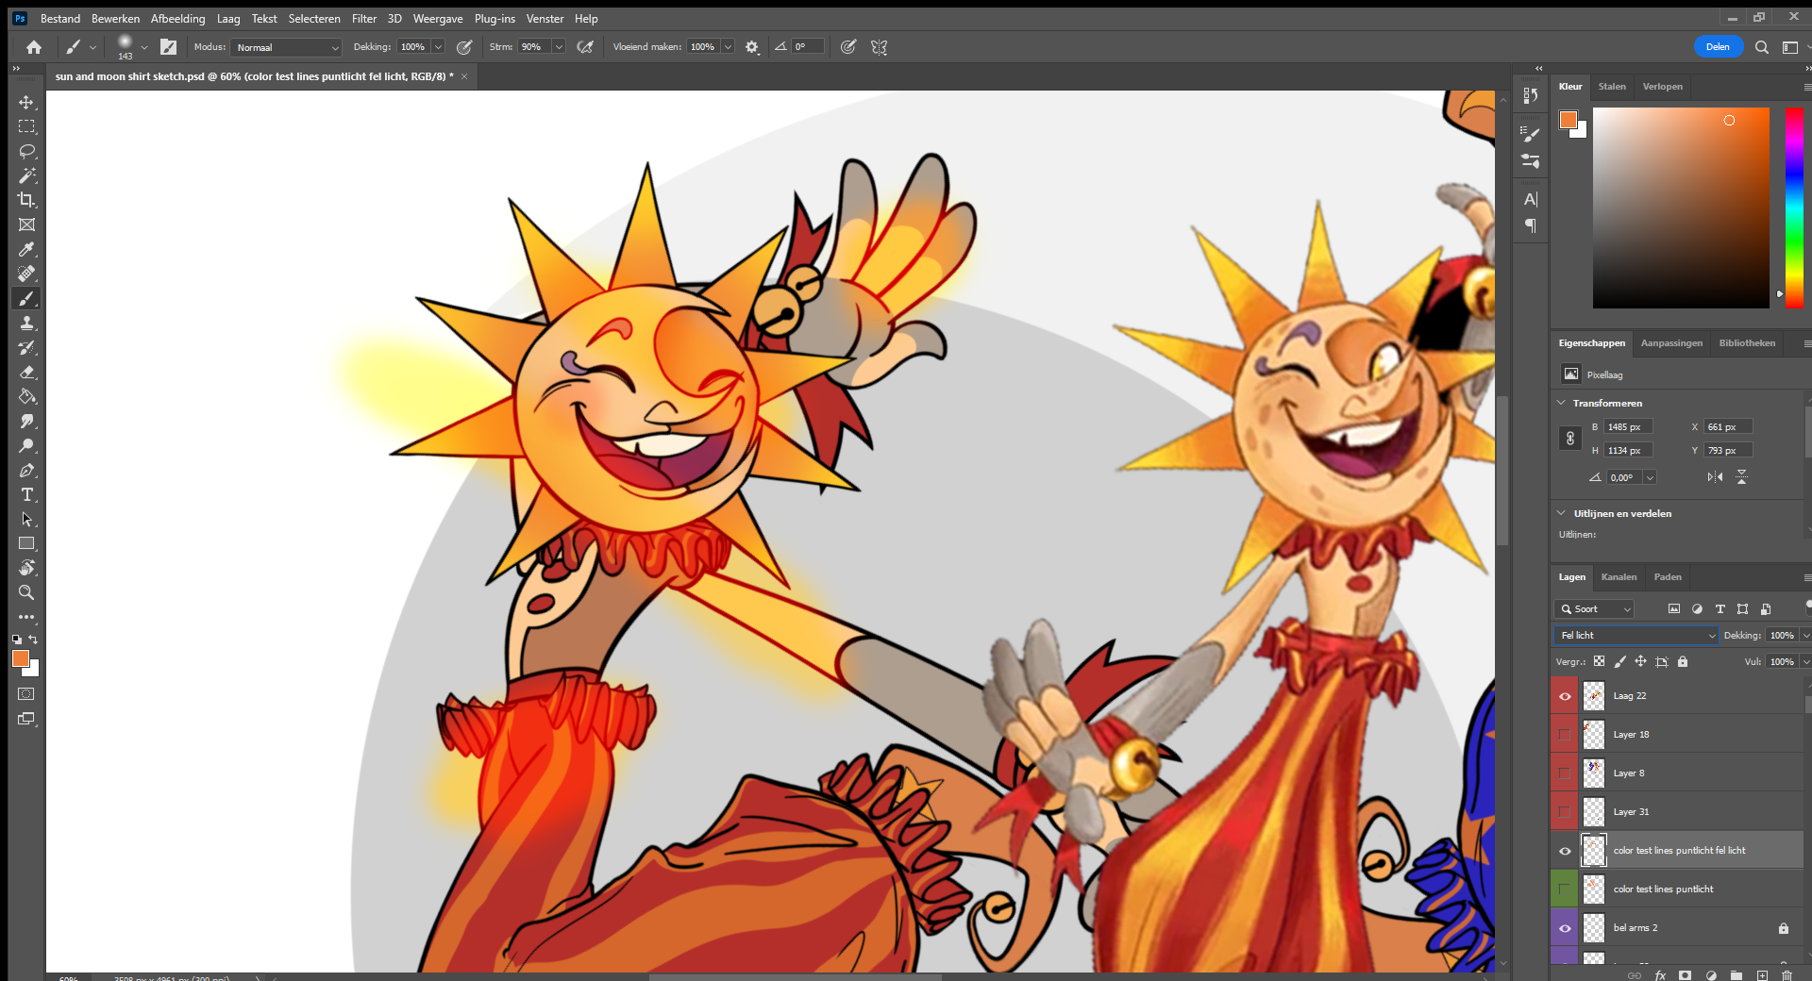
Task: Show the Layer 18 layer
Action: click(1565, 735)
